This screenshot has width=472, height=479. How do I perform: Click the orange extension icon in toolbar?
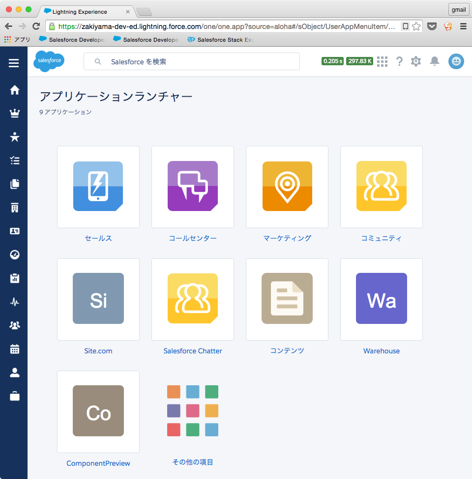point(448,27)
